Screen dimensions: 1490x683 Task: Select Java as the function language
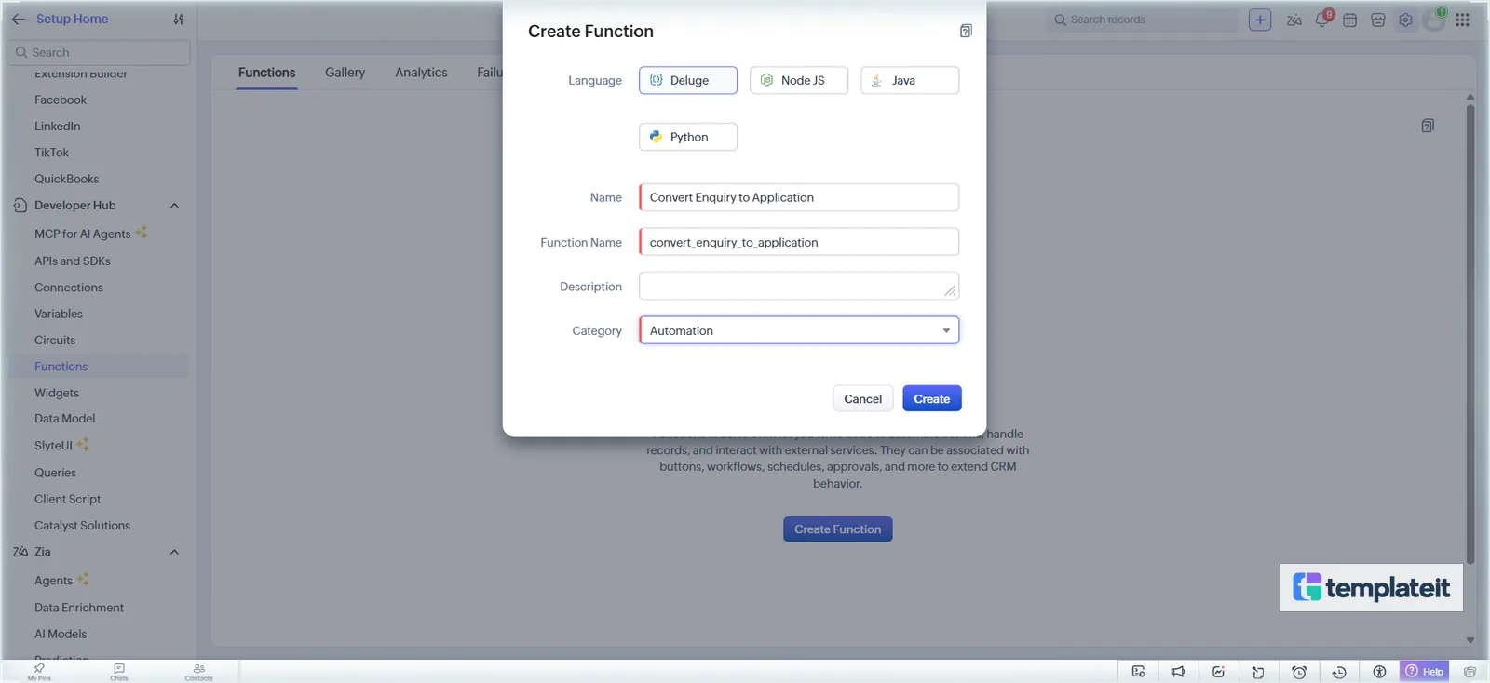[x=910, y=80]
